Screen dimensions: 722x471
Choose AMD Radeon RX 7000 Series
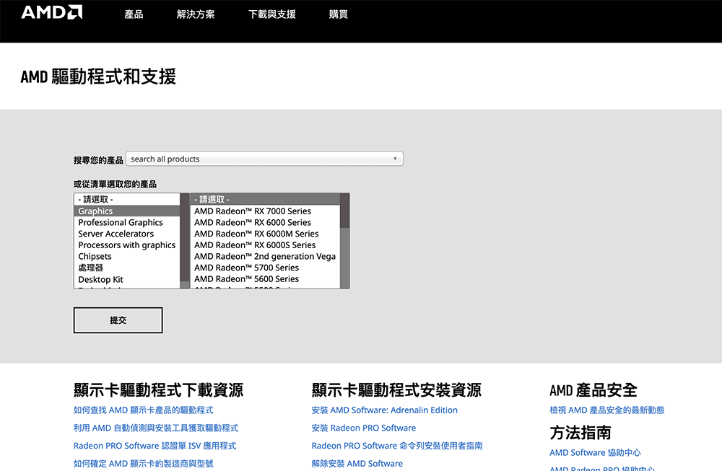(265, 211)
